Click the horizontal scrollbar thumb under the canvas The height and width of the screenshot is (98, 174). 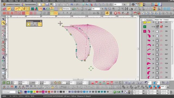(78, 79)
